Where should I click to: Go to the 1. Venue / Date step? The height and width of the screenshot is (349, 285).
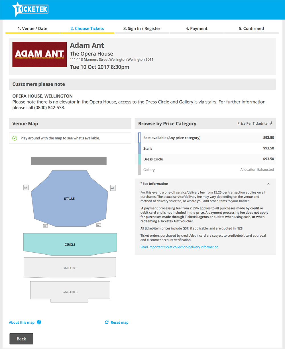tap(32, 29)
